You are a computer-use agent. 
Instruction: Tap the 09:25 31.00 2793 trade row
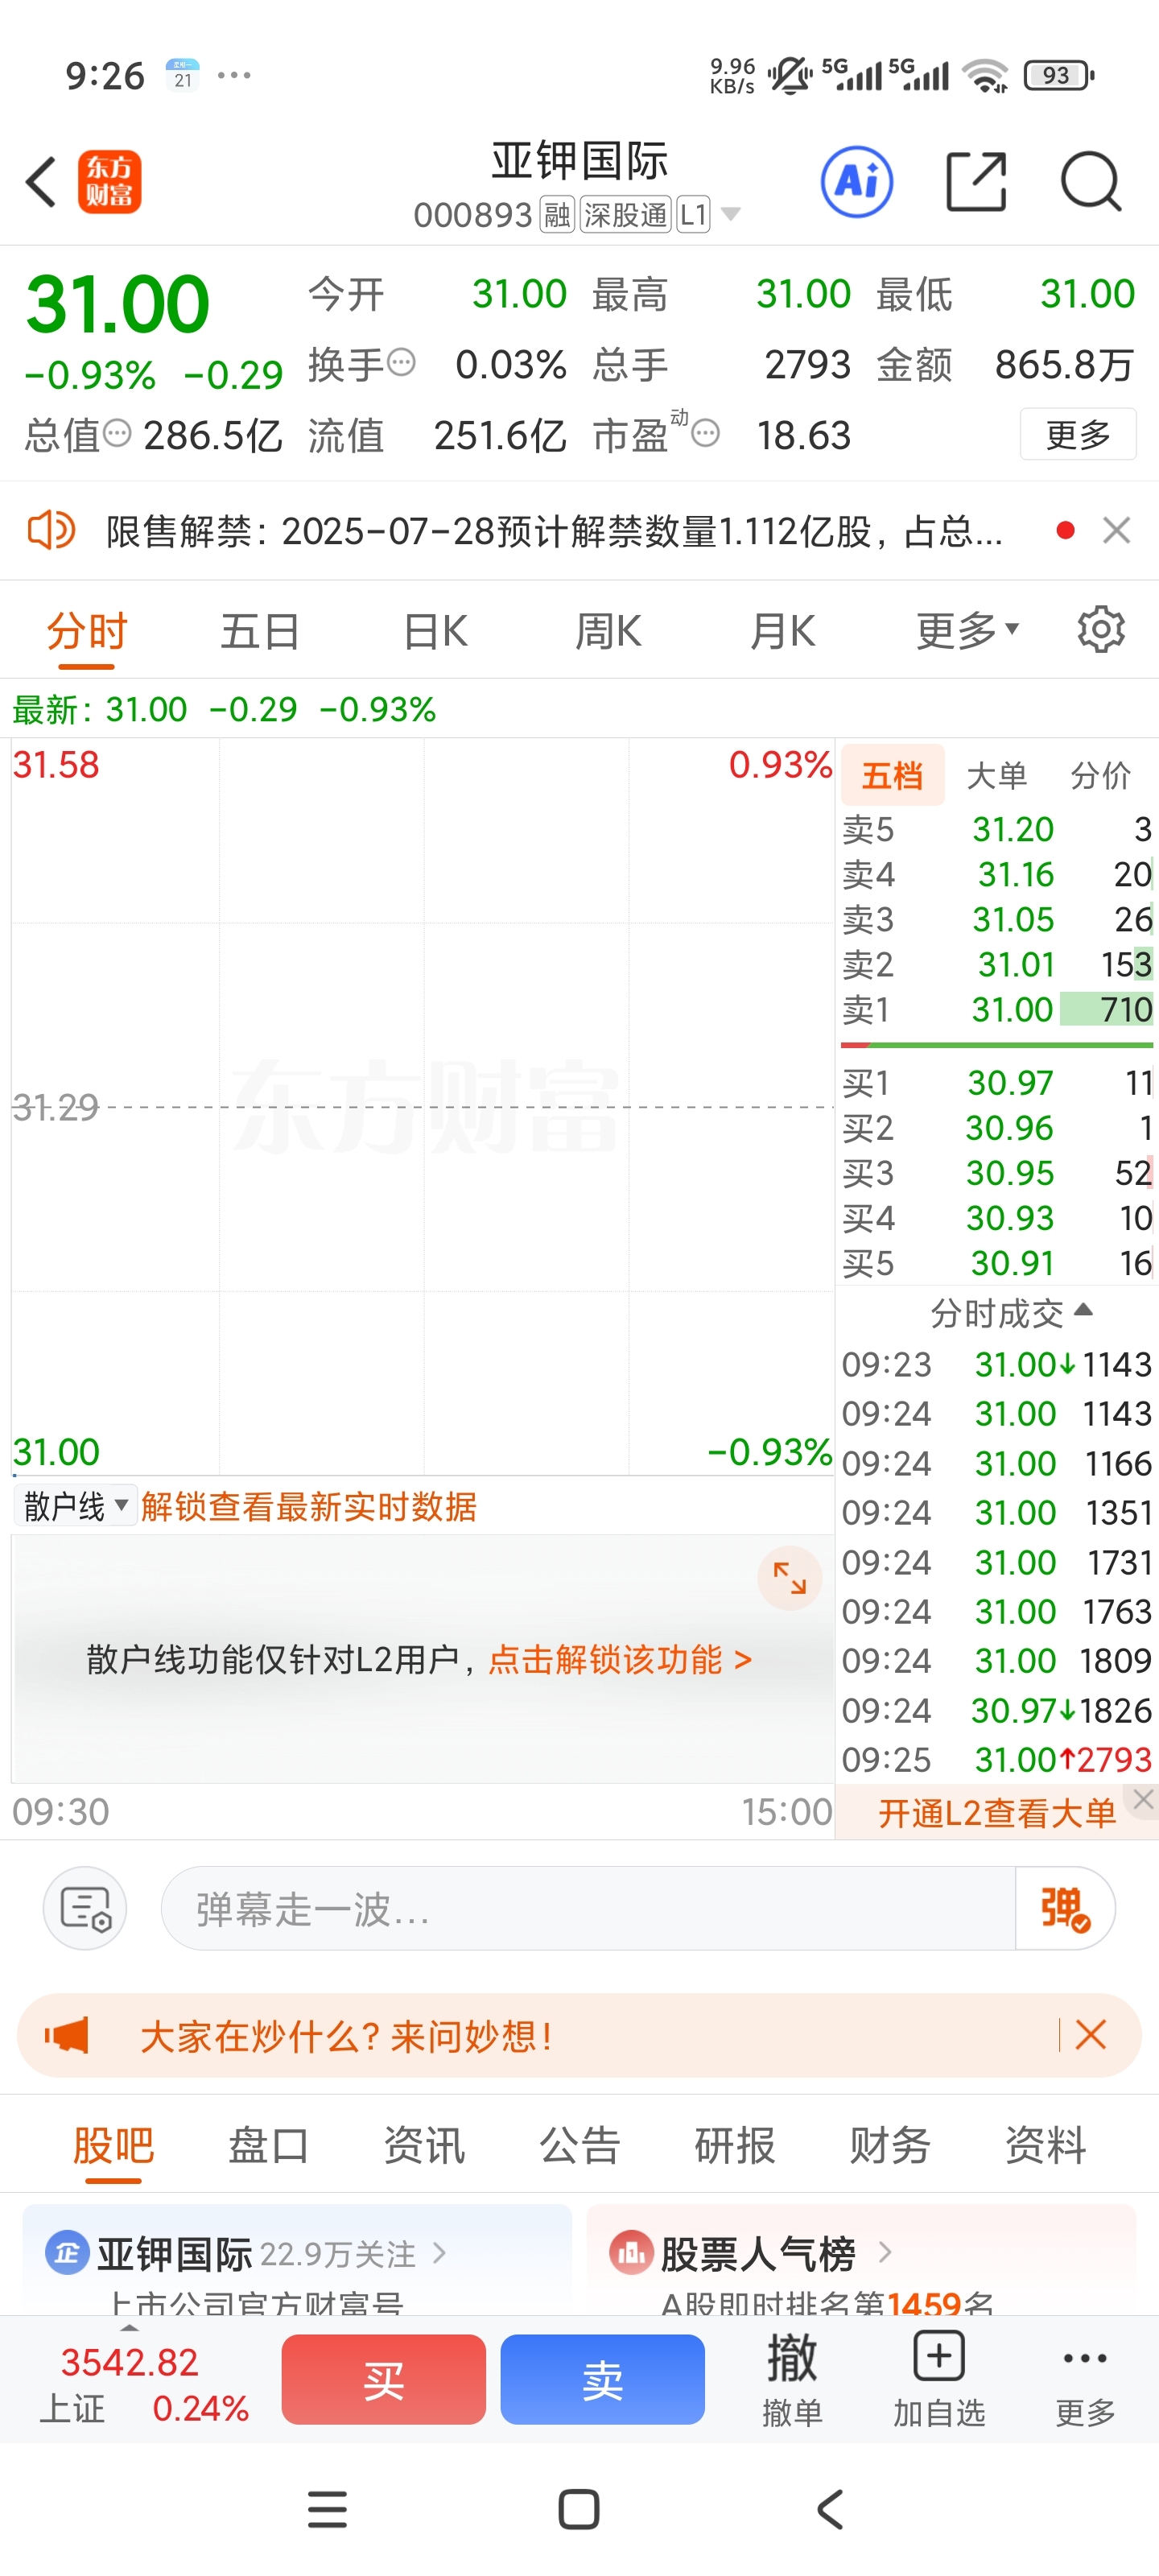click(997, 1760)
